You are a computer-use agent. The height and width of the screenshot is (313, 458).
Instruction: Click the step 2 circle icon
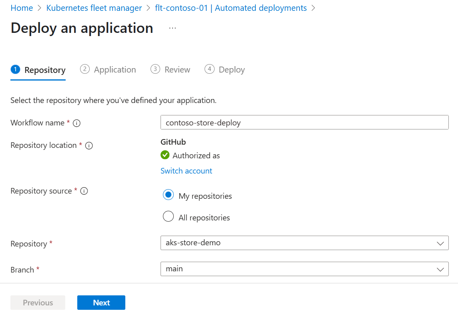pos(84,69)
